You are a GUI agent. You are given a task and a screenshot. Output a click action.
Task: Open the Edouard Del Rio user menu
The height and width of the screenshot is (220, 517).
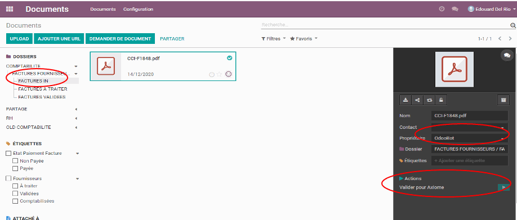pyautogui.click(x=492, y=9)
